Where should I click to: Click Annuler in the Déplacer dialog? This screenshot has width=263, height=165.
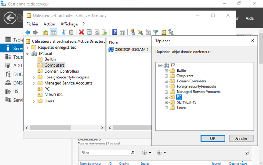pyautogui.click(x=241, y=138)
